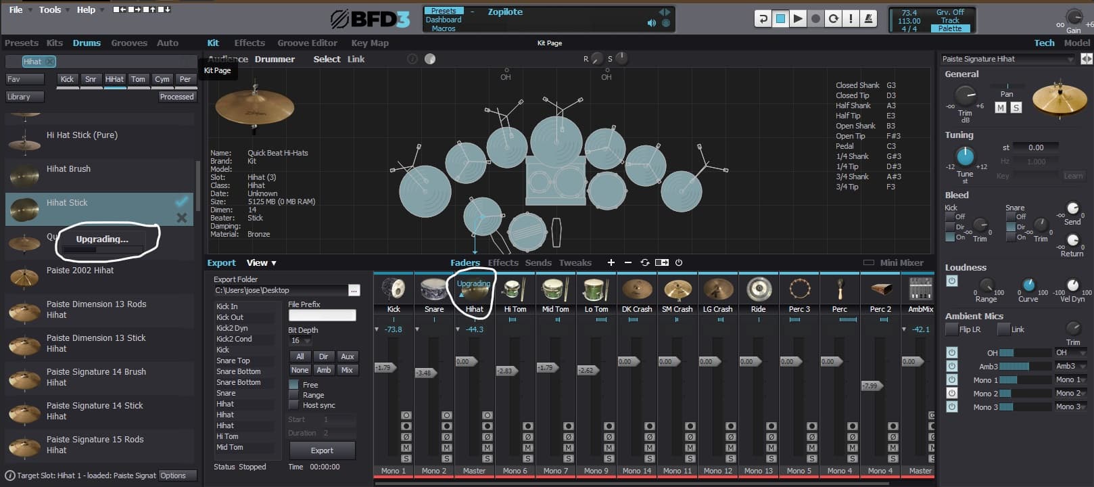
Task: Click the power icon in mixer toolbar
Action: click(x=679, y=262)
